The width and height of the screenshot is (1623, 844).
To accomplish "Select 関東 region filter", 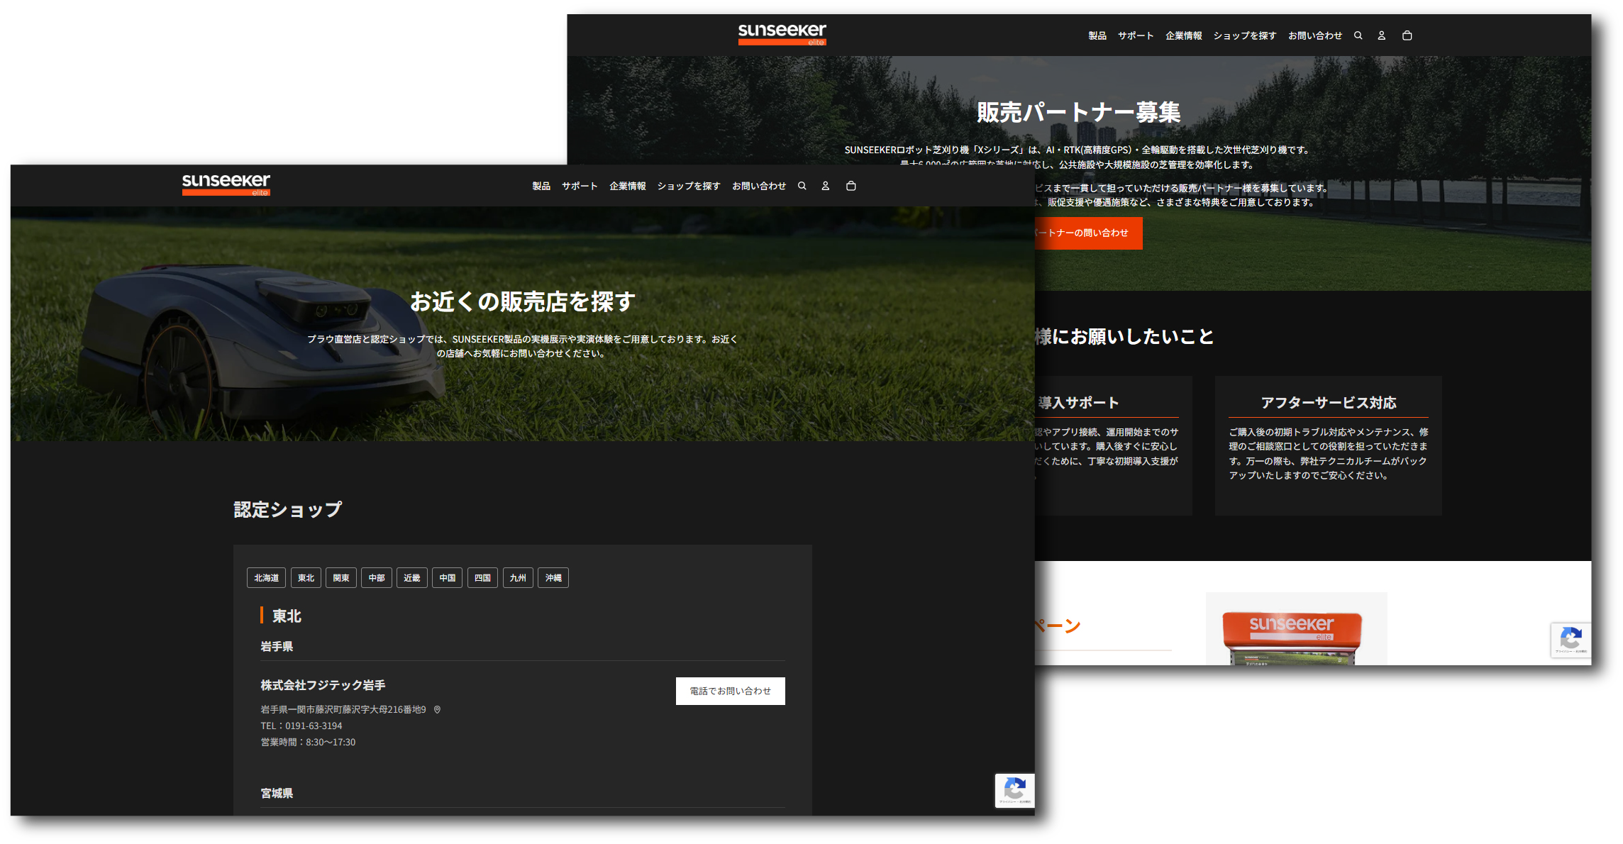I will click(340, 578).
